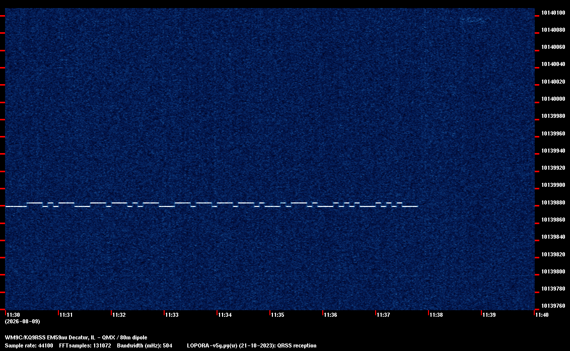Click the 10139880 frequency label

[553, 202]
